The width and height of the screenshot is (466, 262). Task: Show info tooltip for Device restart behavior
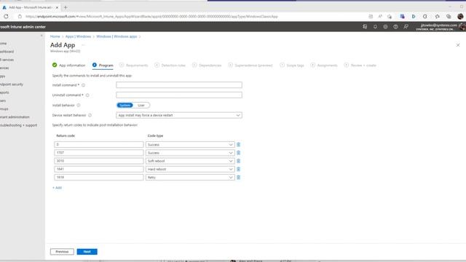[x=90, y=115]
